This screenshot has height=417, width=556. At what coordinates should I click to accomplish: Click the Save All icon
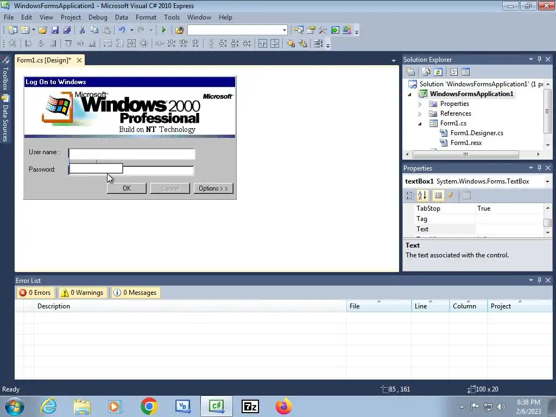point(67,30)
